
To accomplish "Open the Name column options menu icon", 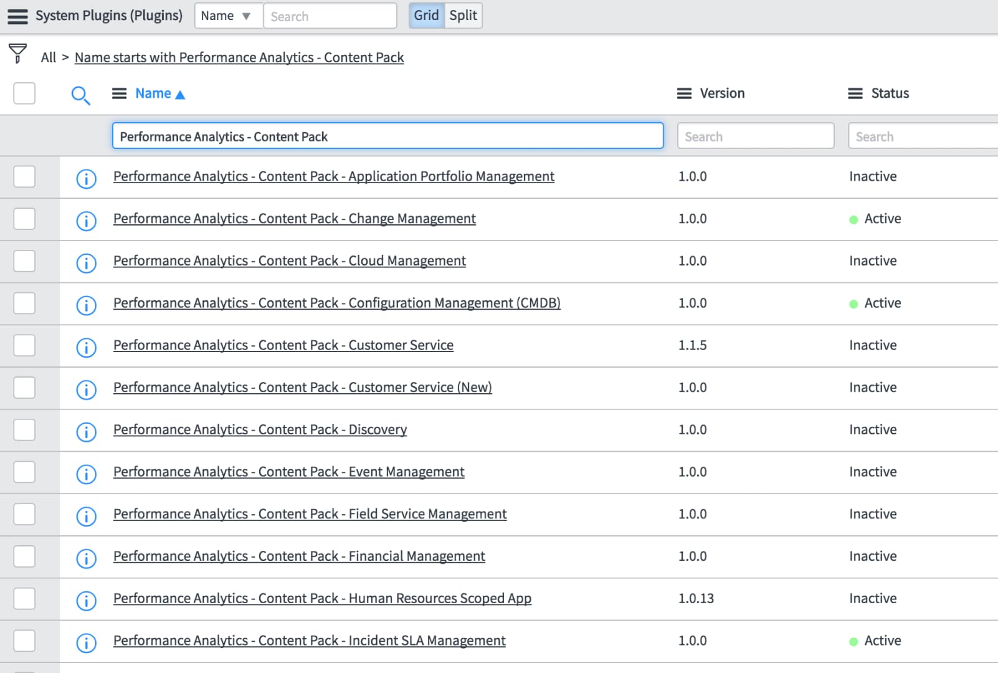I will point(119,93).
